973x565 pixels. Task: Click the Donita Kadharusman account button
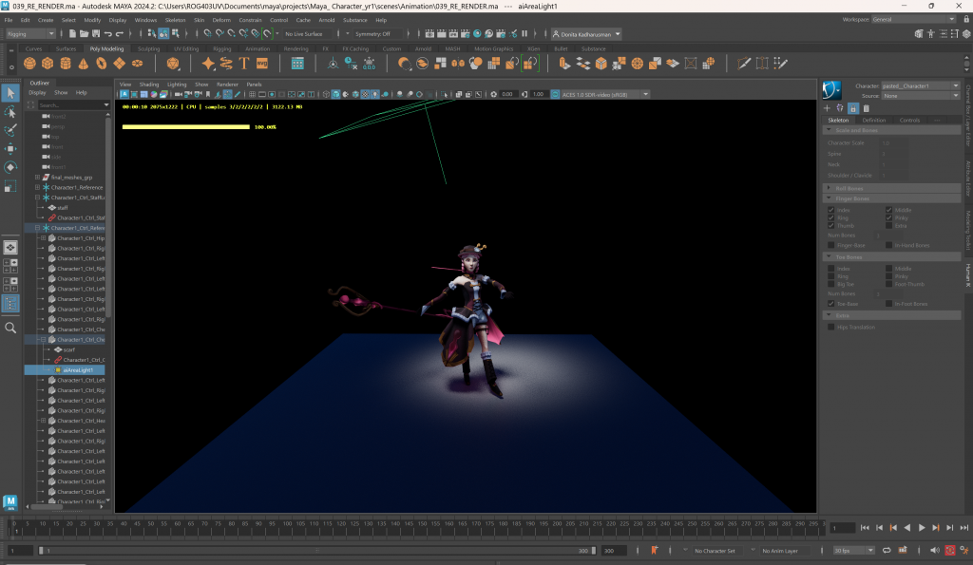586,34
